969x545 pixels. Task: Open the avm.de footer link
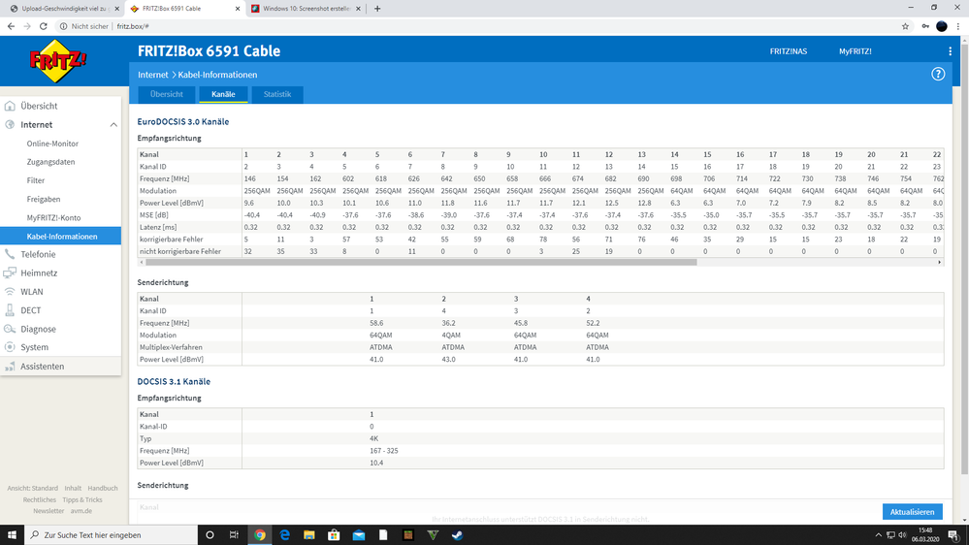pyautogui.click(x=81, y=511)
